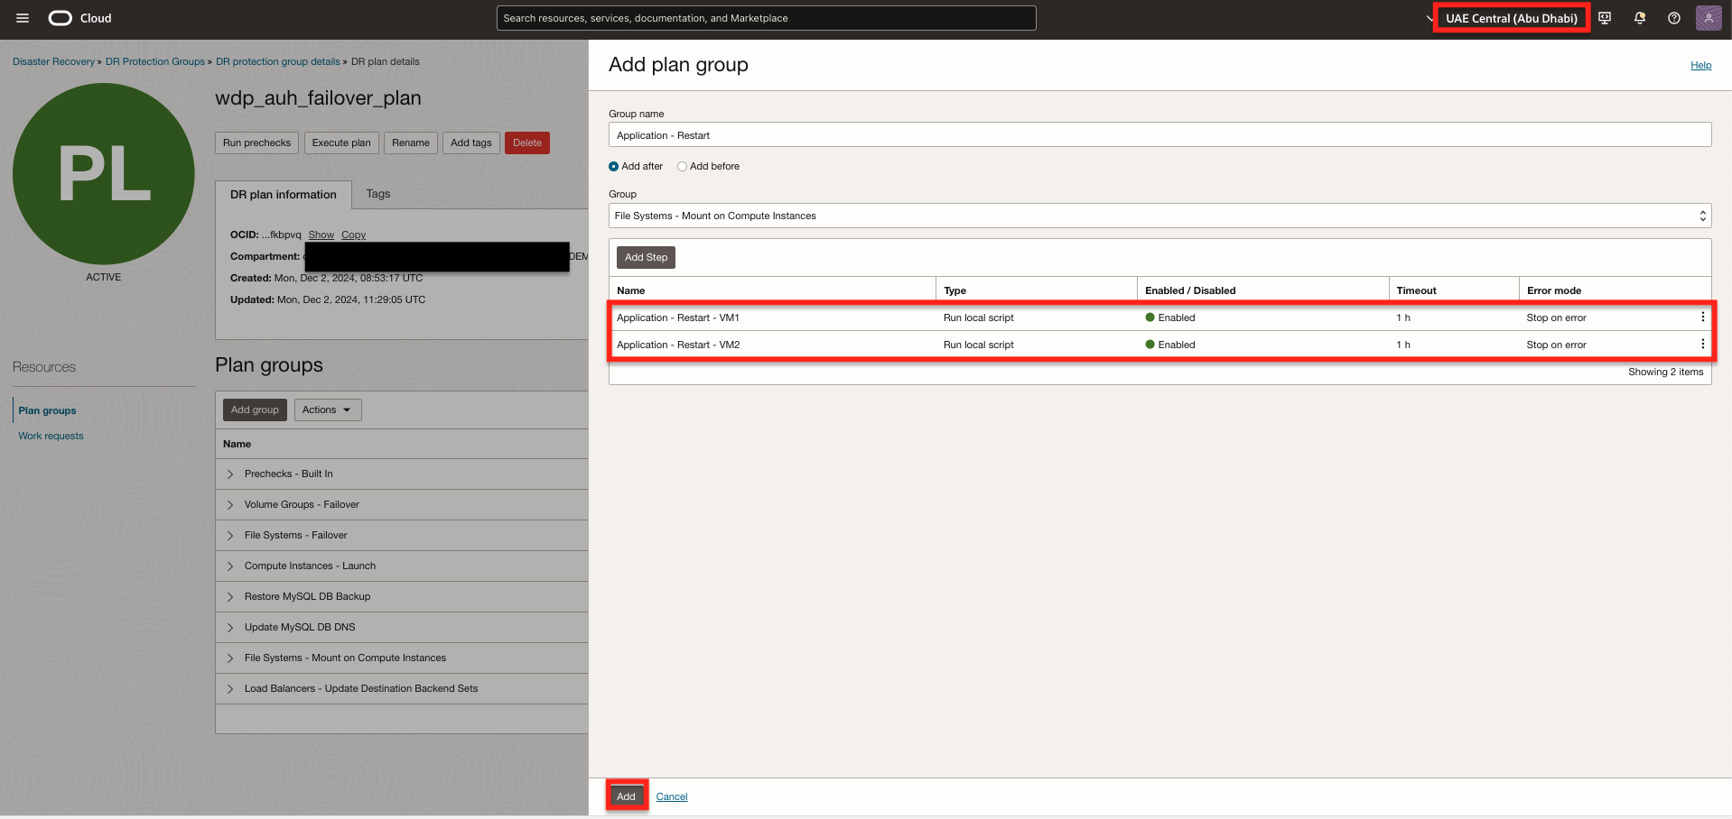Click the Showing 2 items text

coord(1665,372)
